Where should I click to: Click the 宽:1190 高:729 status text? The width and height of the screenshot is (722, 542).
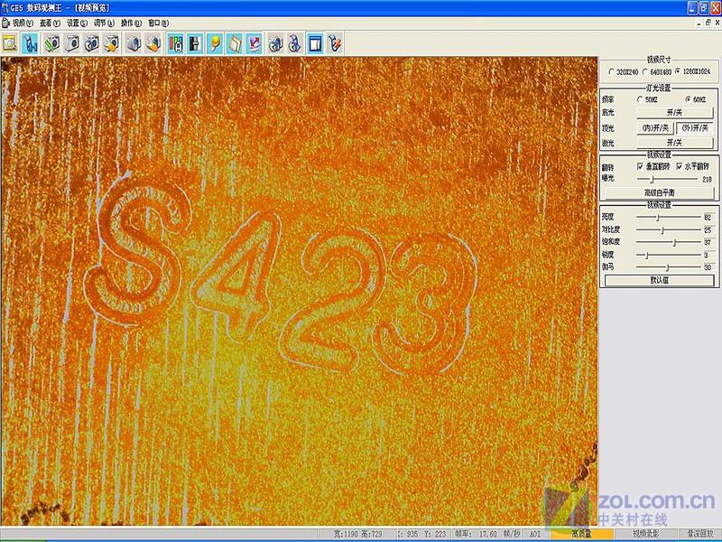pyautogui.click(x=357, y=534)
